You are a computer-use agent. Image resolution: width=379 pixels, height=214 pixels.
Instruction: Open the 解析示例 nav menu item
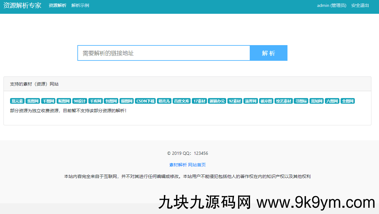(x=80, y=5)
